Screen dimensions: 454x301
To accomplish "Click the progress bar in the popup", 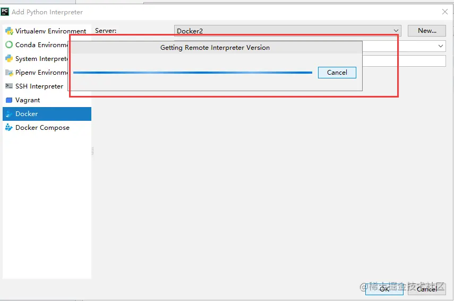I will point(193,73).
